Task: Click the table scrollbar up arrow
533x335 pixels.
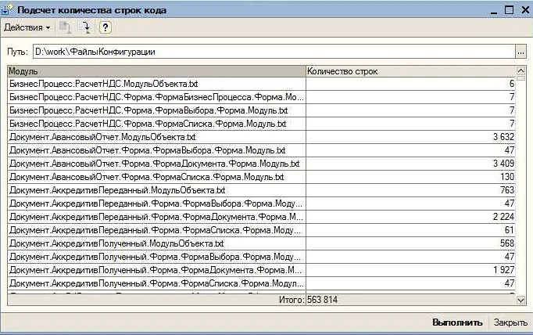Action: [x=522, y=71]
